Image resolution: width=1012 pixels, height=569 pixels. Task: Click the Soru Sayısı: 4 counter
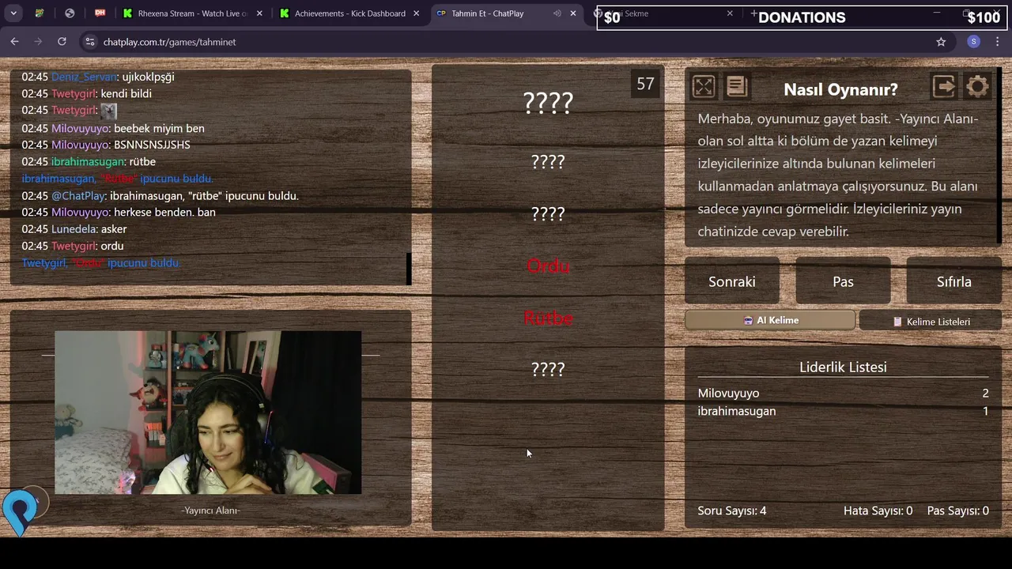pyautogui.click(x=732, y=511)
